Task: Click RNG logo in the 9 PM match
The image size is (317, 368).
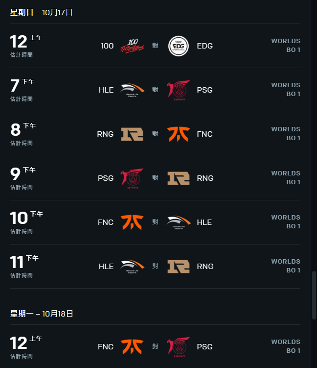Action: [x=179, y=178]
